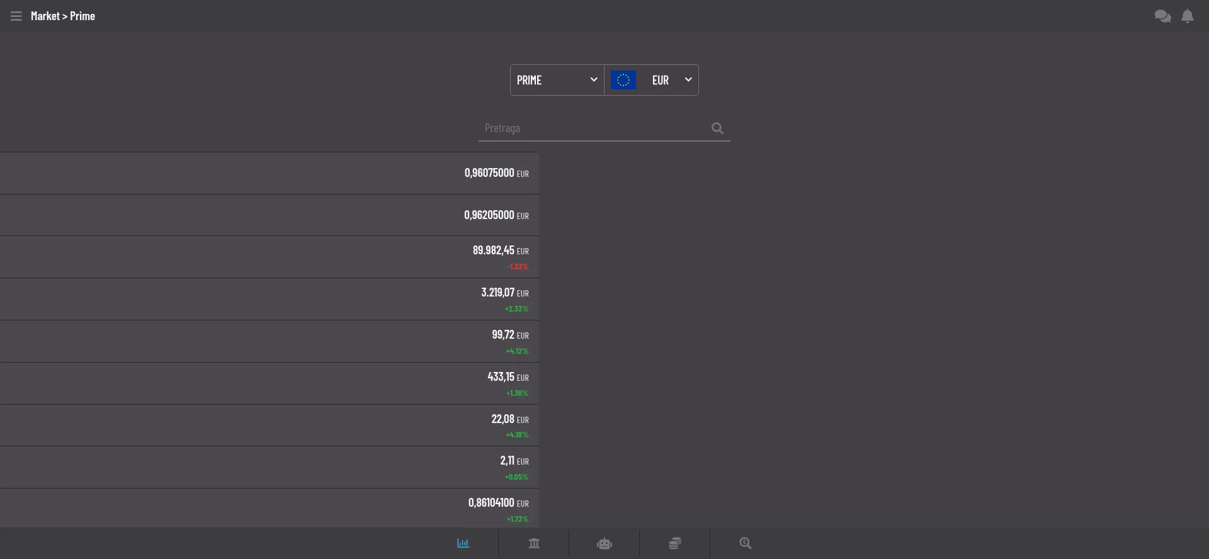Expand the EUR currency dropdown
1209x559 pixels.
pos(652,80)
